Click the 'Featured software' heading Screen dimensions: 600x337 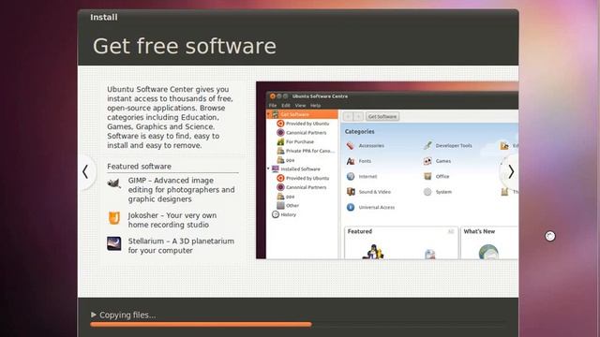(x=139, y=167)
